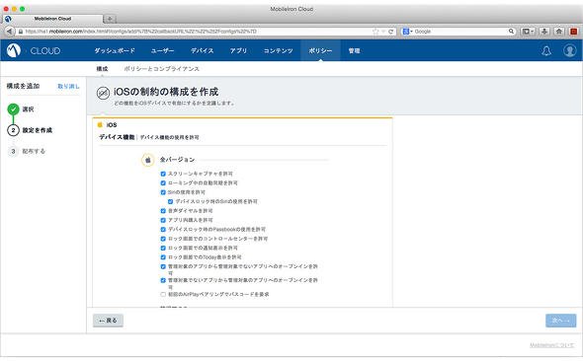The width and height of the screenshot is (583, 361).
Task: Click the iOS panel label
Action: point(112,125)
